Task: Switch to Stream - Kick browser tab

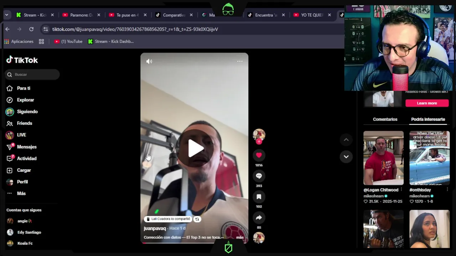Action: (x=35, y=15)
